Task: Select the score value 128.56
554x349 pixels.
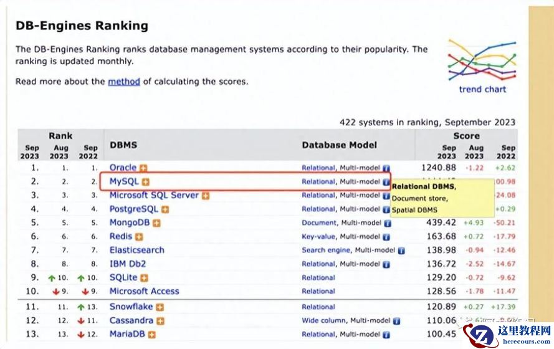Action: 441,292
